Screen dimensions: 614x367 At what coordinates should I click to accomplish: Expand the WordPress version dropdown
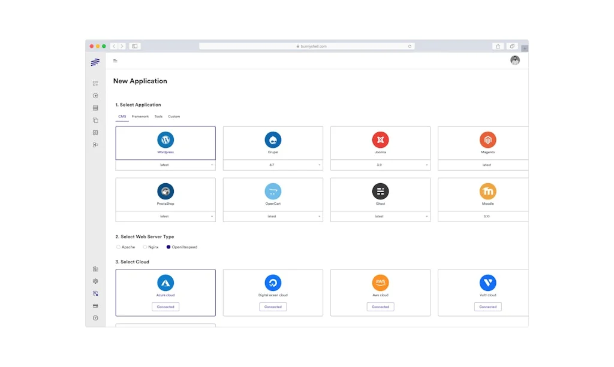tap(165, 165)
